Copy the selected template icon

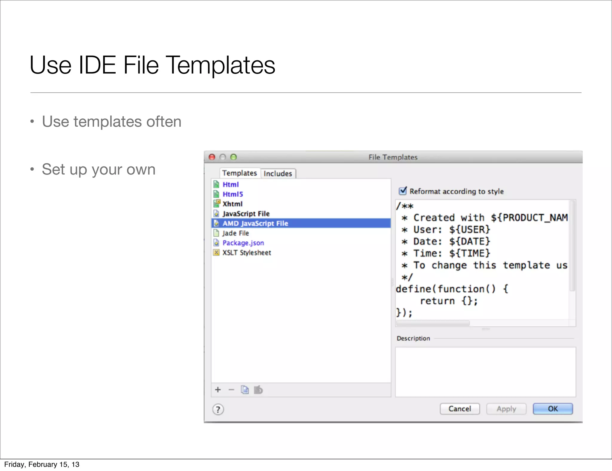(245, 390)
